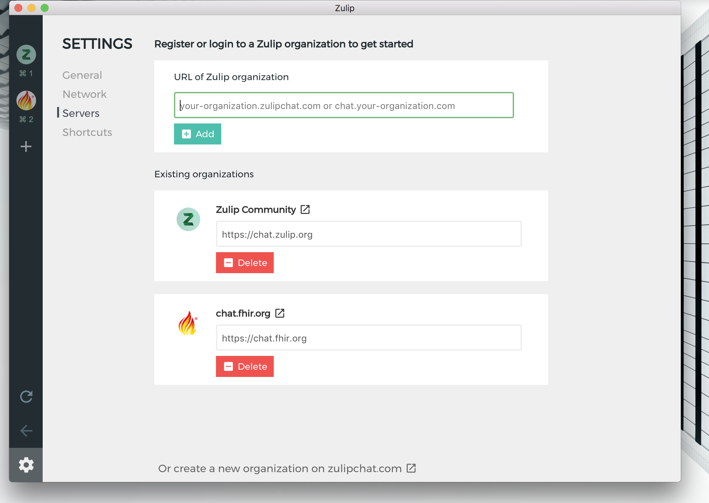
Task: Switch to chat.fhir.org flame icon in sidebar
Action: click(26, 100)
